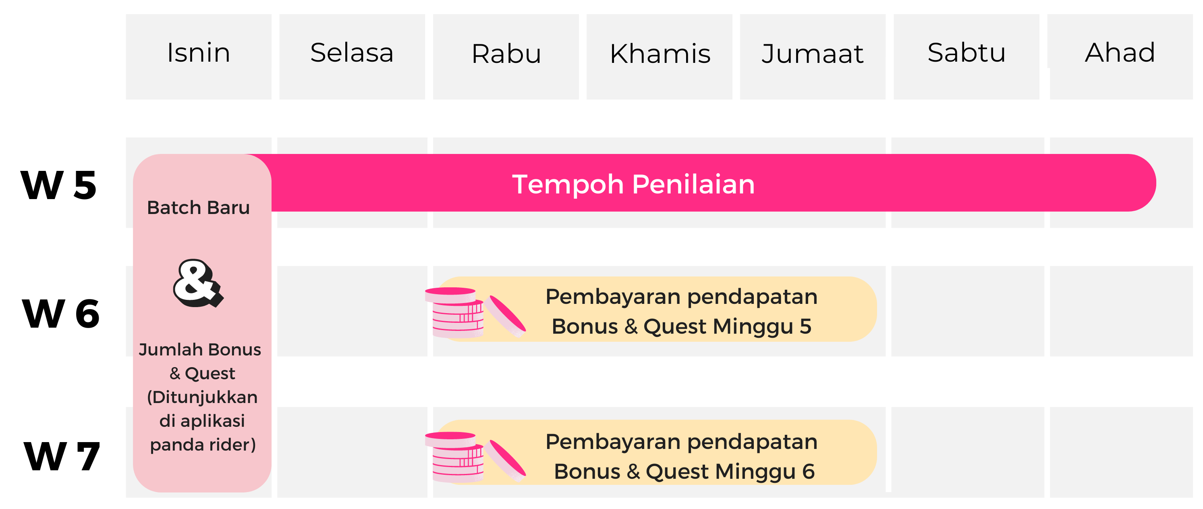Viewport: 1203px width, 509px height.
Task: Click the coin stack icon in W 6 row
Action: point(475,312)
